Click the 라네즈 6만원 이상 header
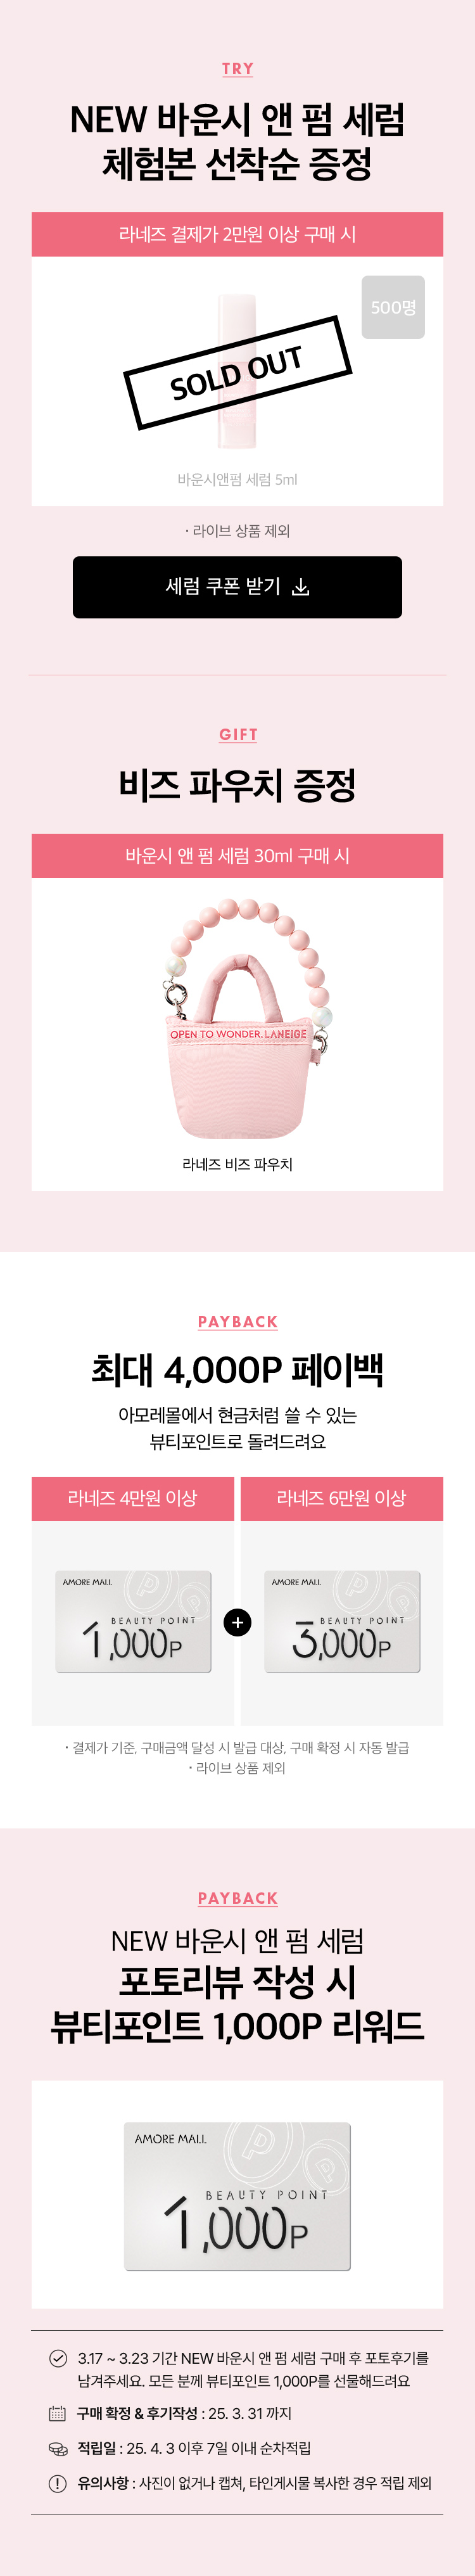 click(x=342, y=1498)
